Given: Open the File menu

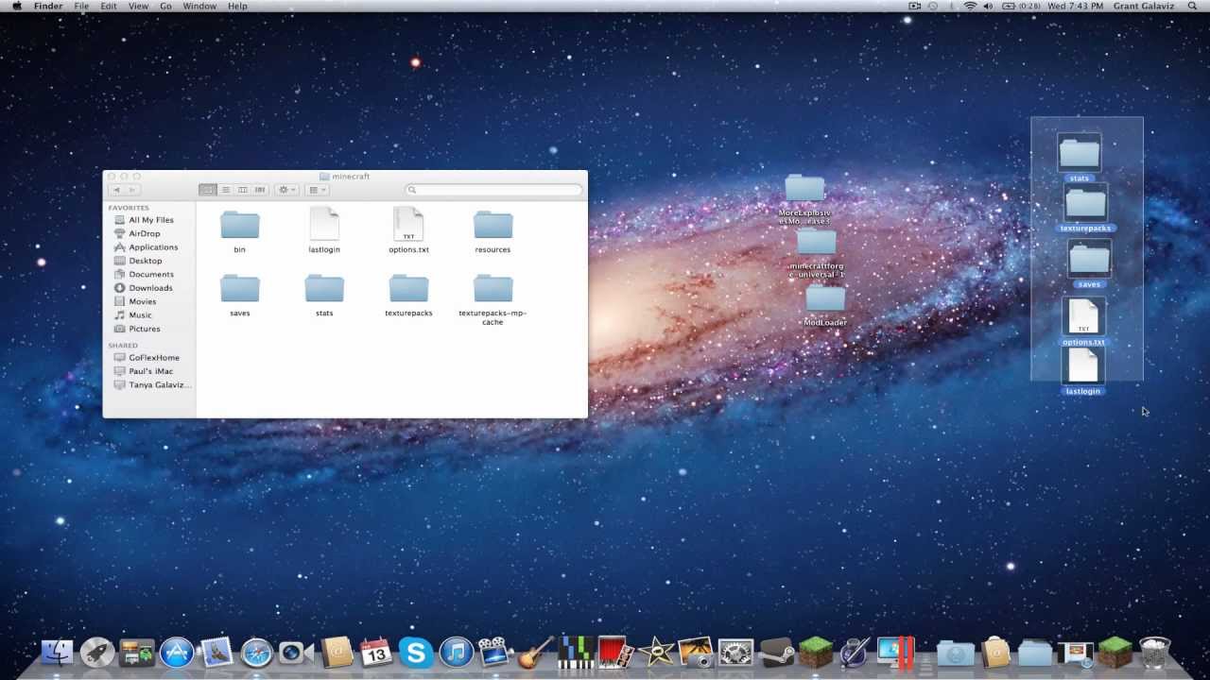Looking at the screenshot, I should (82, 6).
